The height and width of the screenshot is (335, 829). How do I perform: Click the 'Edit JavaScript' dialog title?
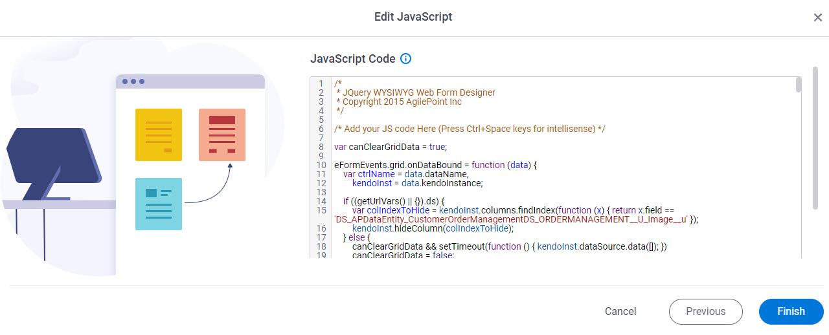[413, 17]
